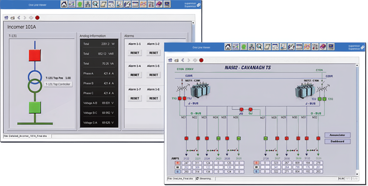Click the red R amps row label on left table

pyautogui.click(x=178, y=163)
